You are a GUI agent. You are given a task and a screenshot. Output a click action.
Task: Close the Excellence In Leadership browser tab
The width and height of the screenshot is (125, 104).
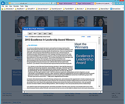tap(111, 4)
